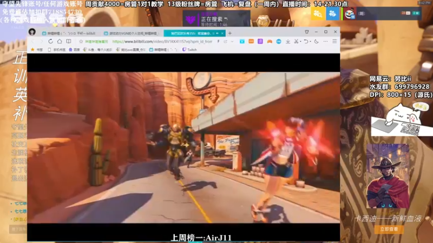Click the lightning bolt icon in address bar
The width and height of the screenshot is (433, 243).
pos(218,42)
